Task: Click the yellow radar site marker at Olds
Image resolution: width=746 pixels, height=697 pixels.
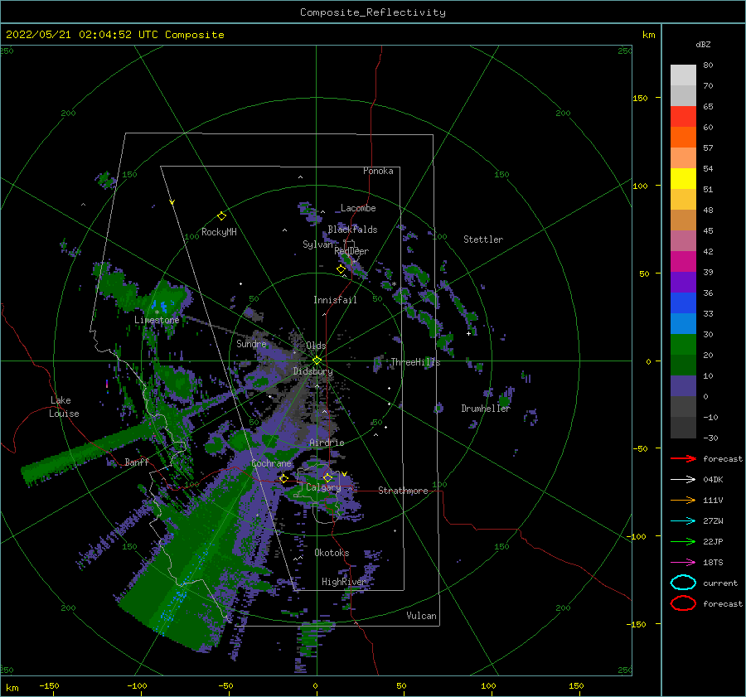Action: pyautogui.click(x=317, y=361)
